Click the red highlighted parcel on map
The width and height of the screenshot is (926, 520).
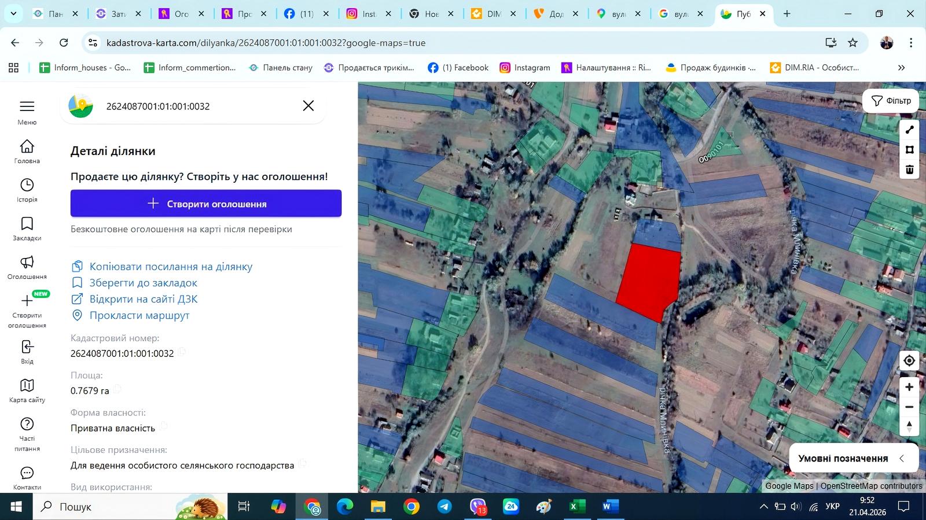pos(649,282)
